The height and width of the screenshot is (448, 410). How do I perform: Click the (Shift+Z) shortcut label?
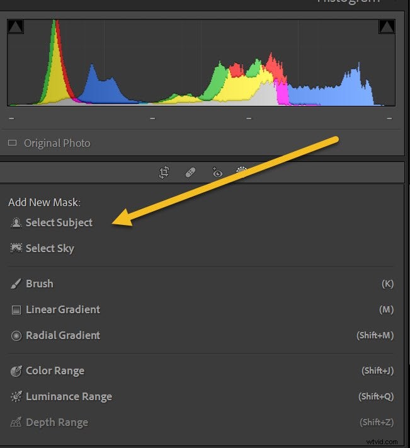pyautogui.click(x=377, y=422)
